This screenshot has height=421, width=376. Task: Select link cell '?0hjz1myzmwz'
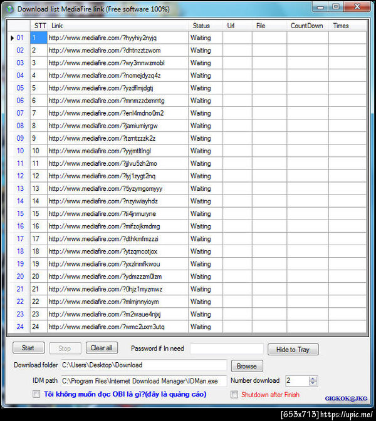[118, 289]
